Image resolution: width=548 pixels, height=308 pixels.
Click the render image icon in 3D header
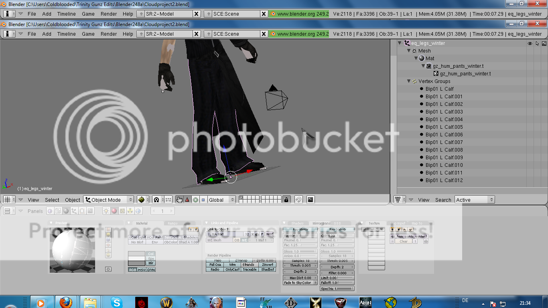click(x=310, y=199)
